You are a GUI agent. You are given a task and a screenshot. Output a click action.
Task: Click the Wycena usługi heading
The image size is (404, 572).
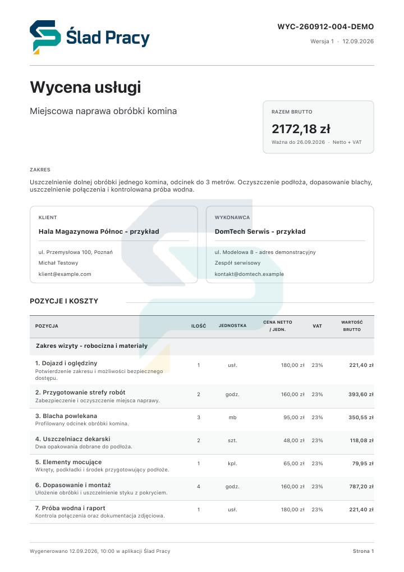tap(85, 87)
